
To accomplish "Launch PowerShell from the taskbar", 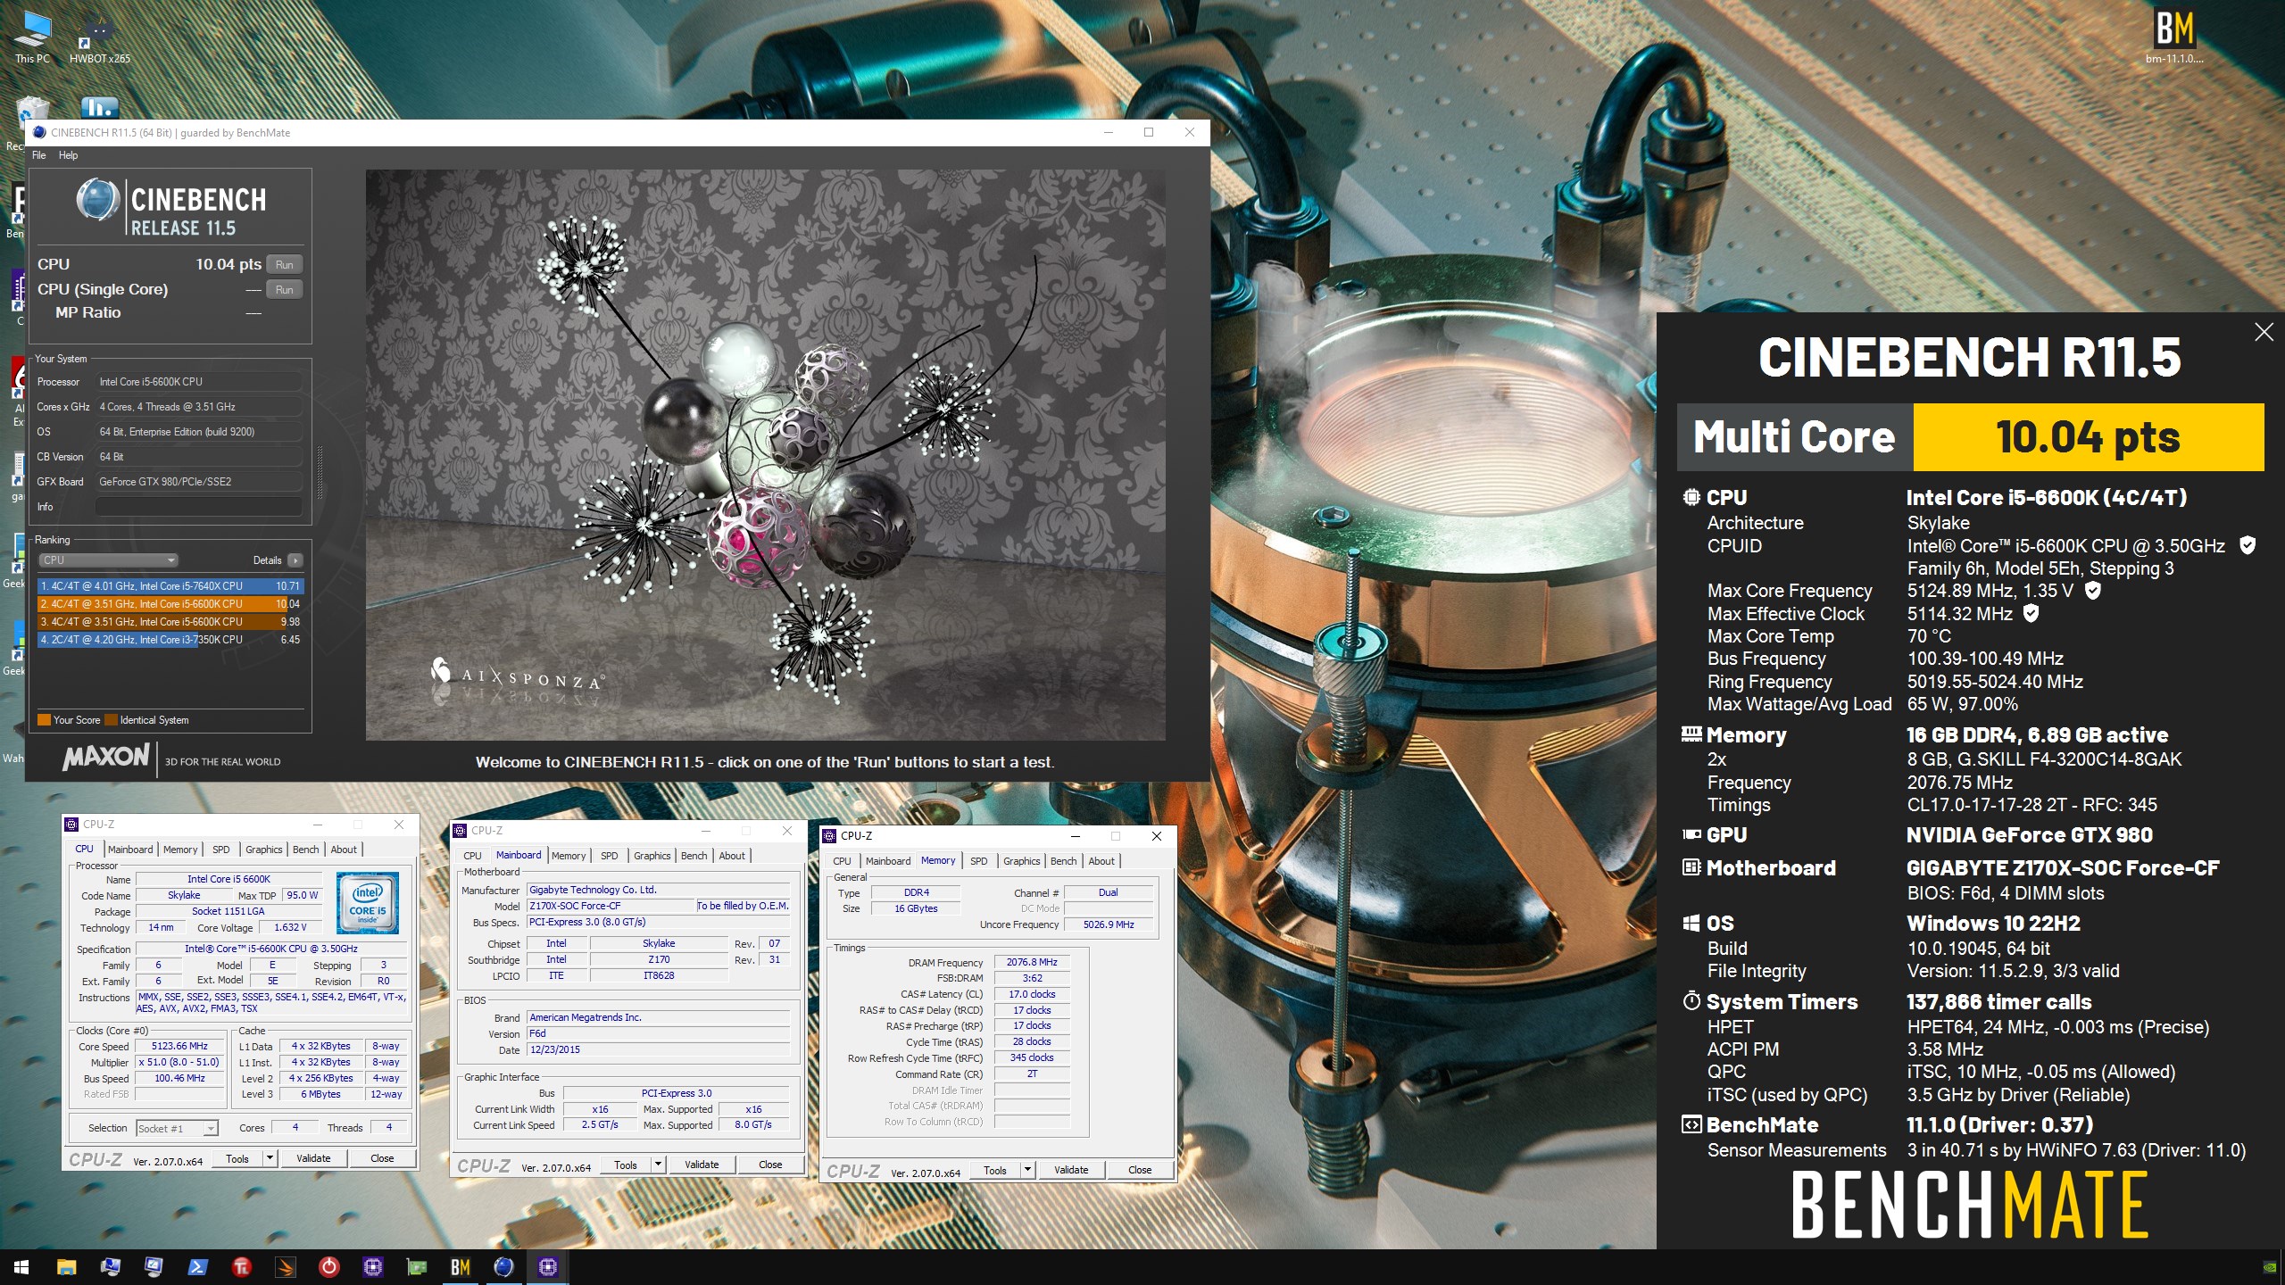I will pyautogui.click(x=197, y=1267).
